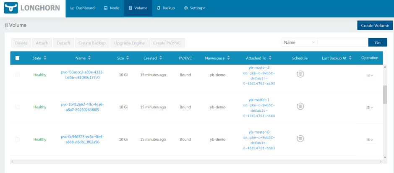Switch to the Dashboard tab

point(82,8)
